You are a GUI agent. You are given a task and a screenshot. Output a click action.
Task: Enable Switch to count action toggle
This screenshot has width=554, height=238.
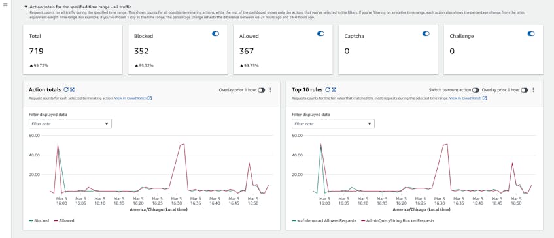click(476, 90)
